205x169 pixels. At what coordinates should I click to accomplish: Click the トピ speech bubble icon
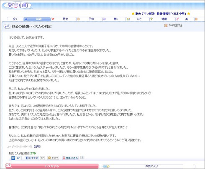[7, 26]
